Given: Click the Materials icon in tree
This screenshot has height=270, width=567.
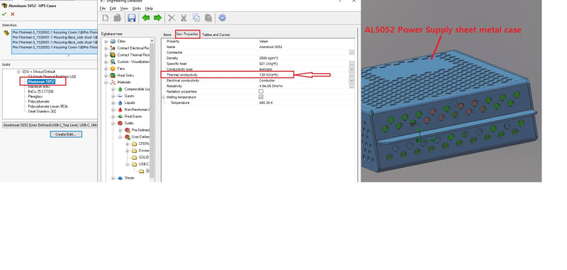Looking at the screenshot, I should point(113,82).
